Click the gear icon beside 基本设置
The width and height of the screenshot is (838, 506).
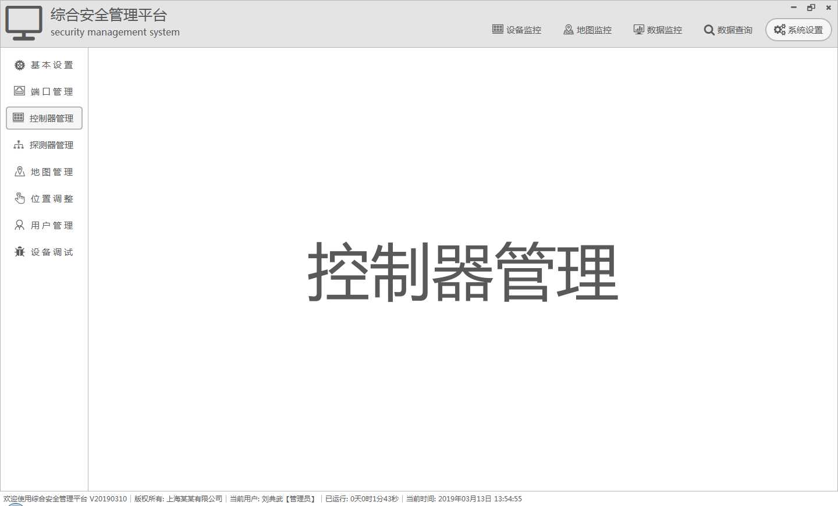point(20,65)
